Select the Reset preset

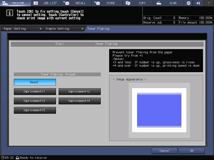pos(35,82)
